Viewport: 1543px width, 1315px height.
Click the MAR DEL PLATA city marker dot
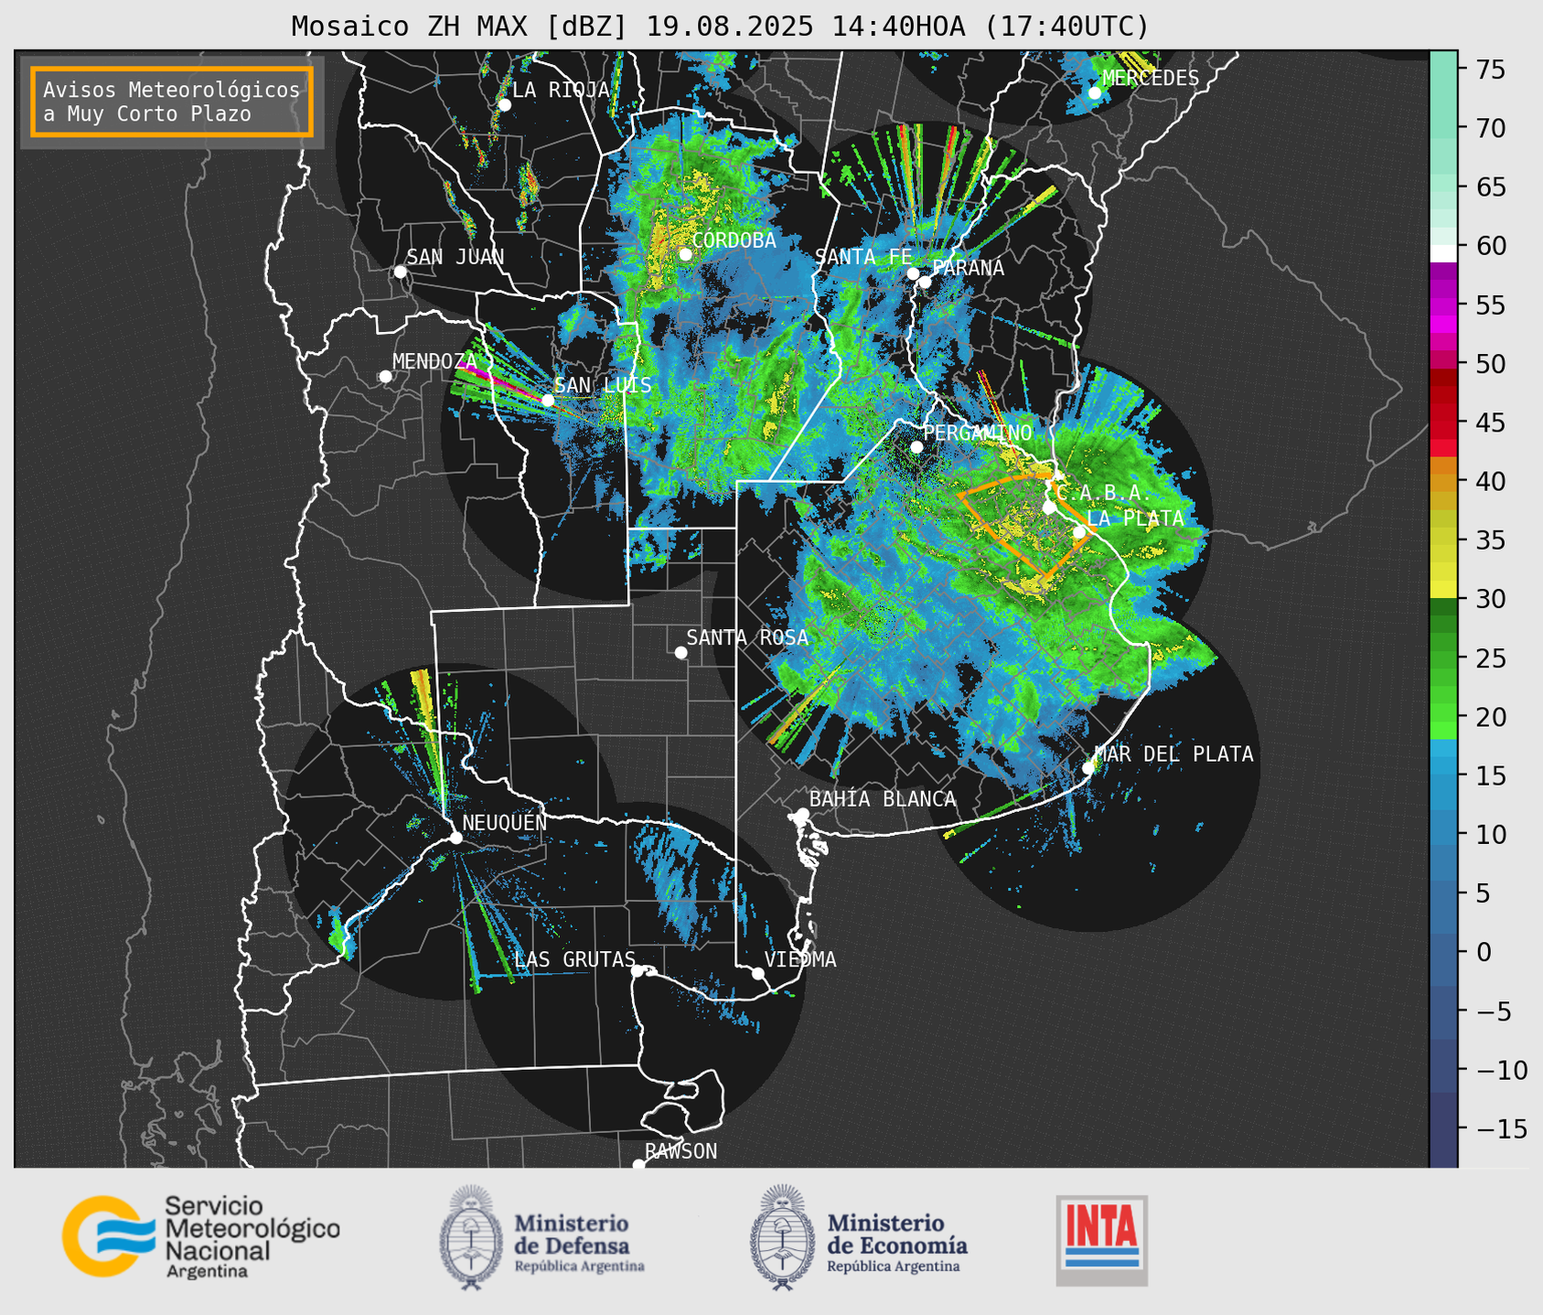(x=1088, y=768)
